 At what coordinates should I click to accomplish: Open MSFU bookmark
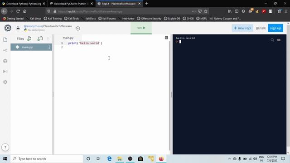202,19
